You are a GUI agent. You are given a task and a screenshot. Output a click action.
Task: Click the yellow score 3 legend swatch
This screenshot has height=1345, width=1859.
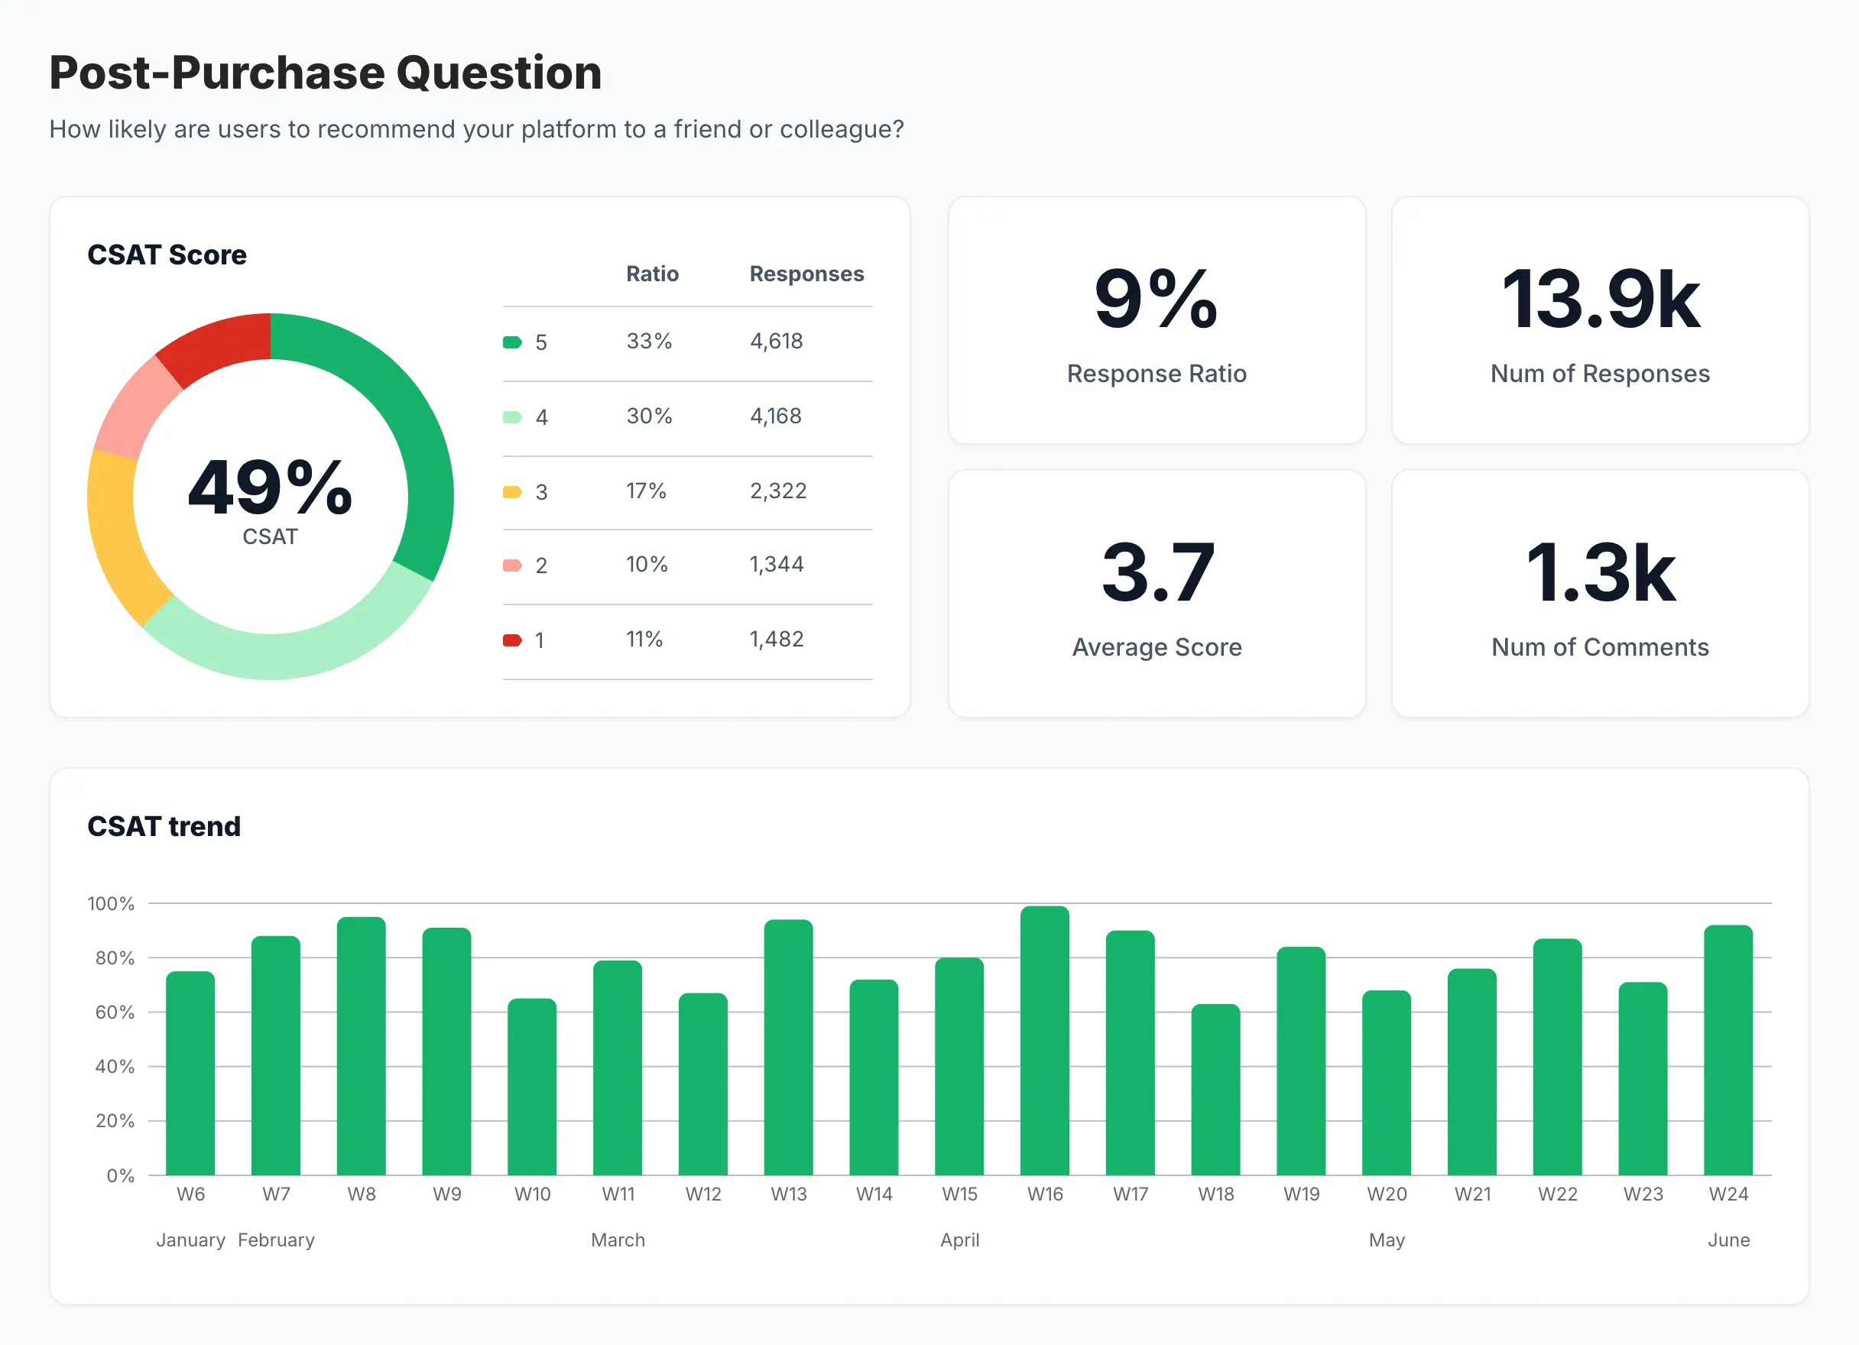pos(512,492)
